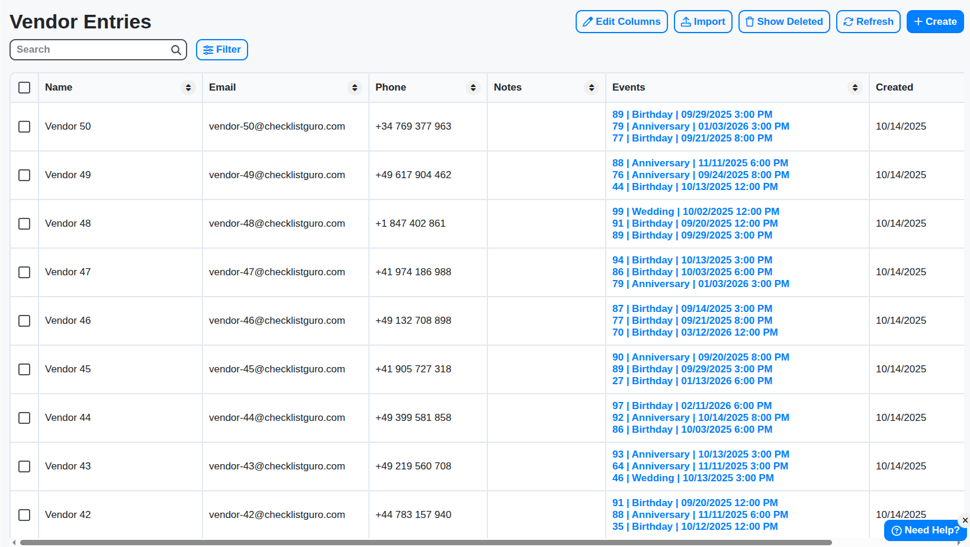Image resolution: width=970 pixels, height=547 pixels.
Task: Click the magnifying glass search icon
Action: click(x=176, y=50)
